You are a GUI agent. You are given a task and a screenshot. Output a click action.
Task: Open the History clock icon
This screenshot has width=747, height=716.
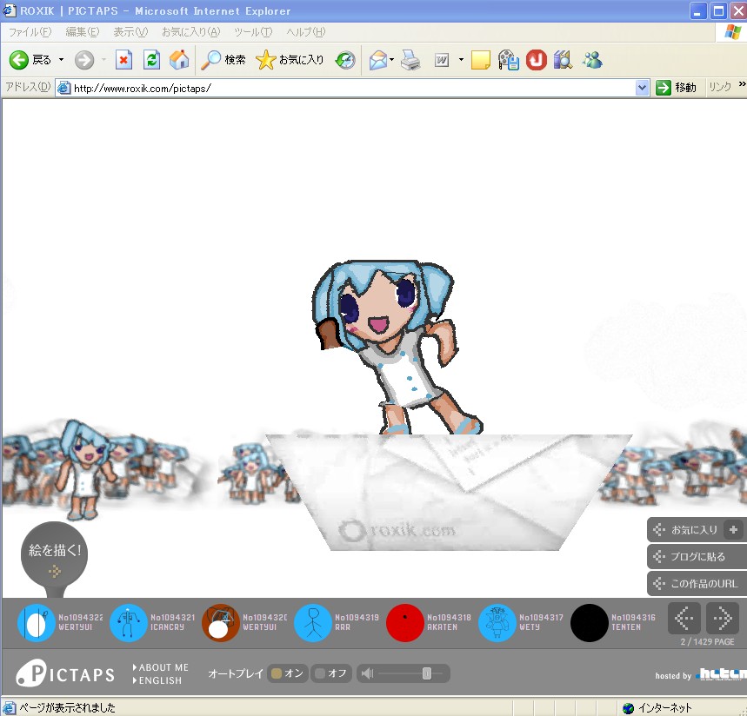pyautogui.click(x=345, y=60)
